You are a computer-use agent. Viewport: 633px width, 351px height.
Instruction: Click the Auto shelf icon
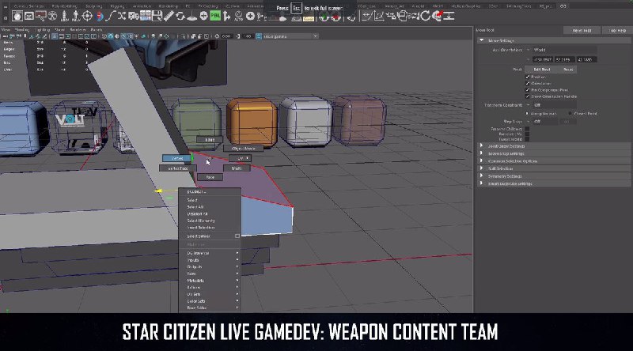point(239,16)
